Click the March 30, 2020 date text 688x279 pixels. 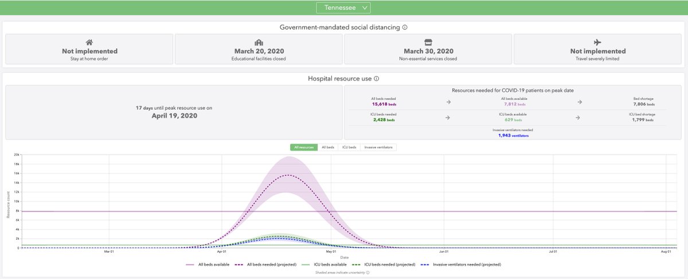click(428, 51)
